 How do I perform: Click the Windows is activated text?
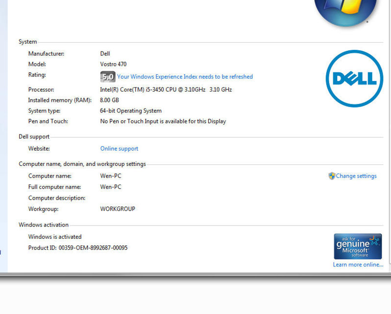coord(55,237)
